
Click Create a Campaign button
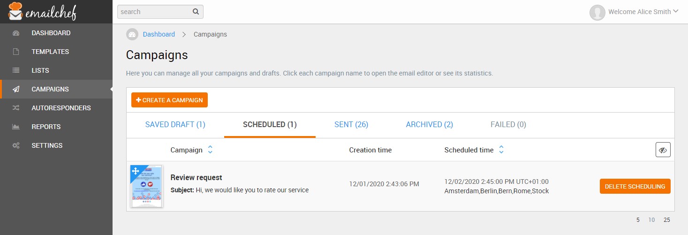[x=169, y=100]
